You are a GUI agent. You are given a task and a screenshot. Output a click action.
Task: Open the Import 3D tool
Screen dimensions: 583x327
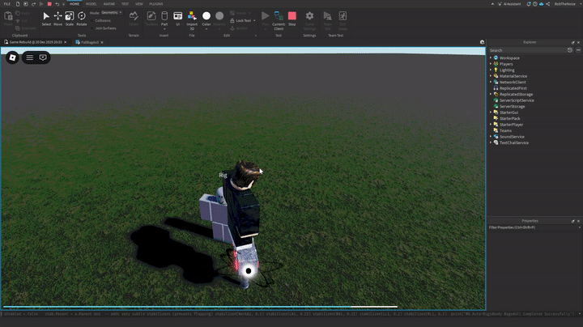coord(192,18)
